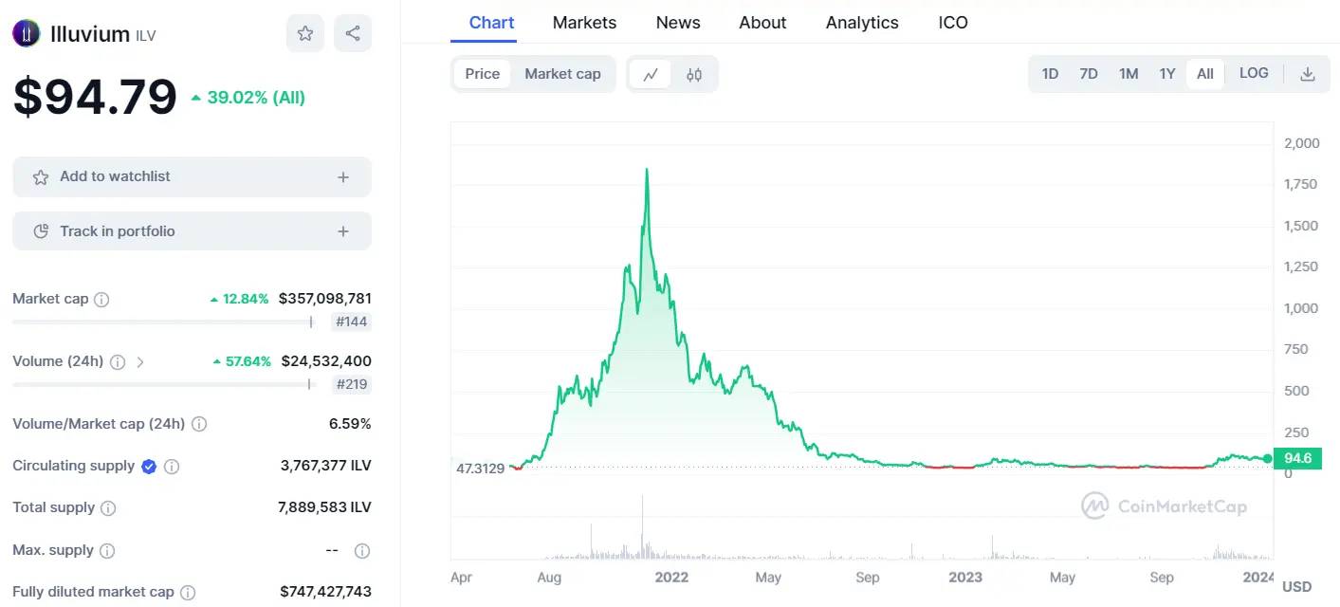Select the 7D time range

tap(1089, 74)
